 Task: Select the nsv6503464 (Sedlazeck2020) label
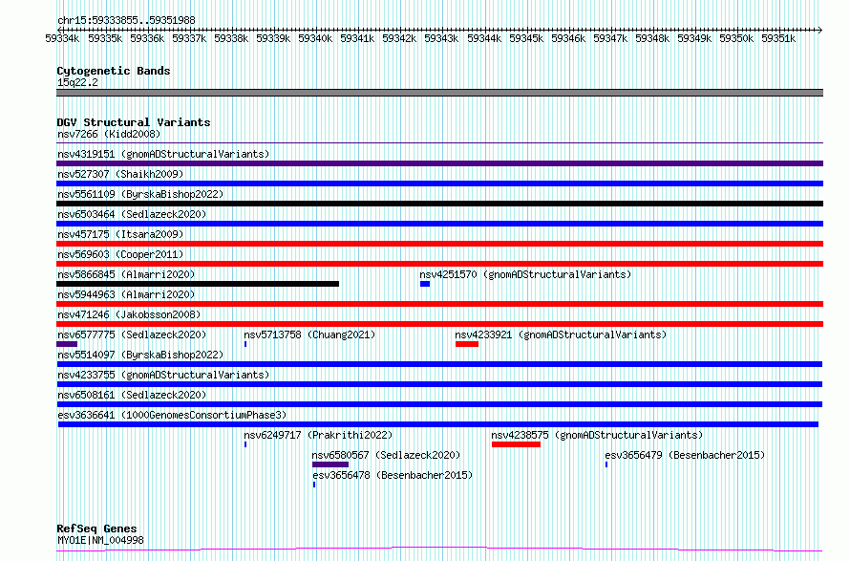[132, 214]
